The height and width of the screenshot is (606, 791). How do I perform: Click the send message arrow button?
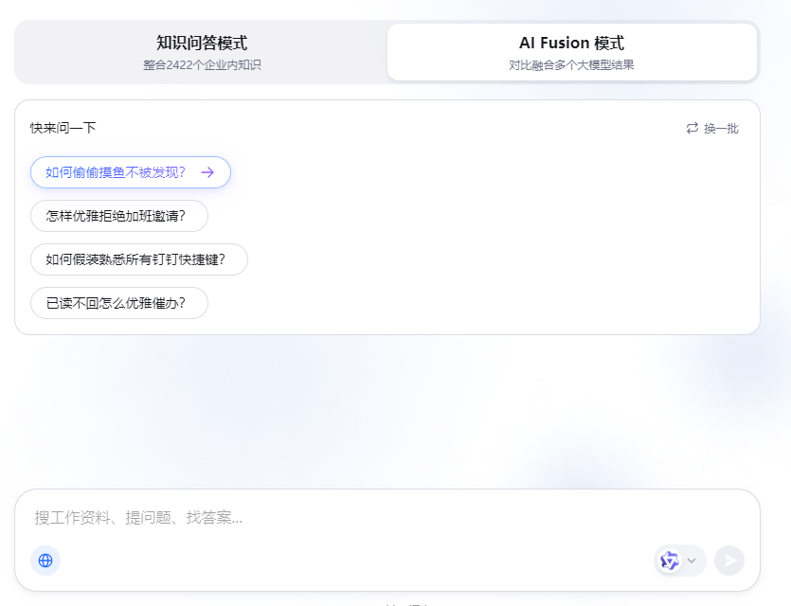point(729,561)
